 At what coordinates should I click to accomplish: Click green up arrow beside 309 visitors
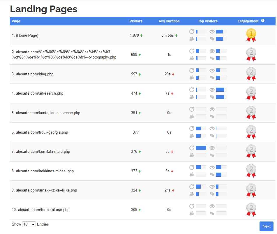click(140, 210)
